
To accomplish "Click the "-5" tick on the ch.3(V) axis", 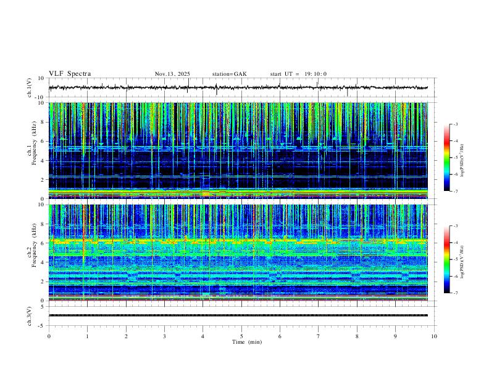I will coord(42,326).
